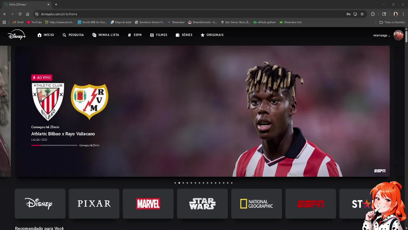Image resolution: width=408 pixels, height=230 pixels.
Task: Select the active second carousel dot
Action: point(179,183)
